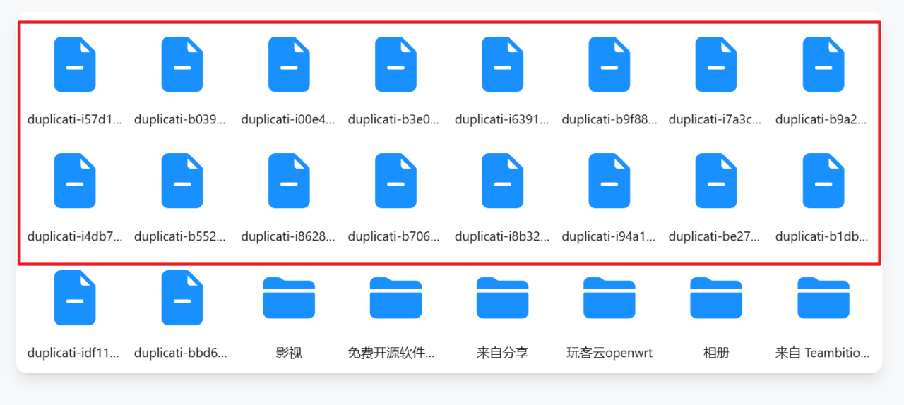904x405 pixels.
Task: Open the 来自 Teambitio folder icon
Action: pos(823,298)
